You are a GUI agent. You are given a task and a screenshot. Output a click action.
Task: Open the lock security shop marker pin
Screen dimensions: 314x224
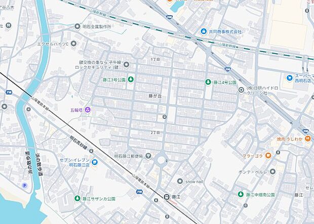tap(126, 64)
